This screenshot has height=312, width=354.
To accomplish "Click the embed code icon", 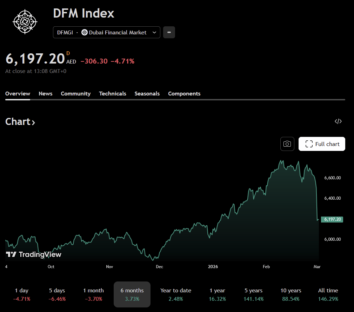I will click(x=338, y=121).
